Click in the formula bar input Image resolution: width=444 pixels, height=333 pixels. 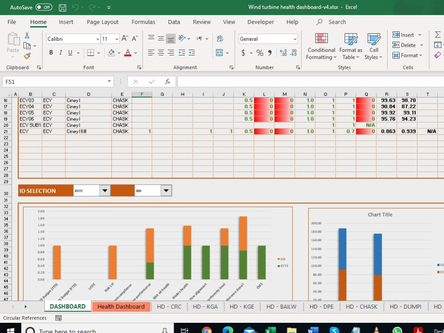(310, 82)
